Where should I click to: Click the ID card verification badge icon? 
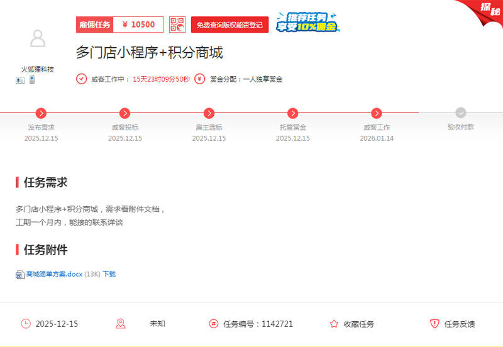[20, 80]
